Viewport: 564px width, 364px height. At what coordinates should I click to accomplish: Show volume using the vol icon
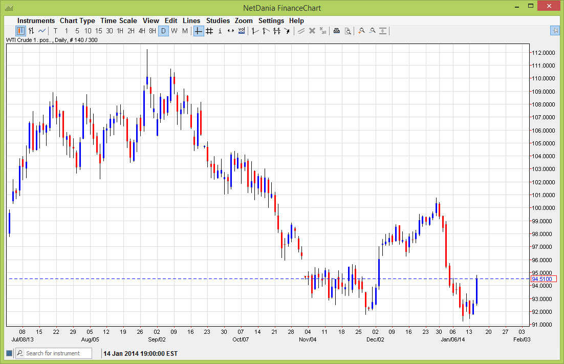pos(241,31)
